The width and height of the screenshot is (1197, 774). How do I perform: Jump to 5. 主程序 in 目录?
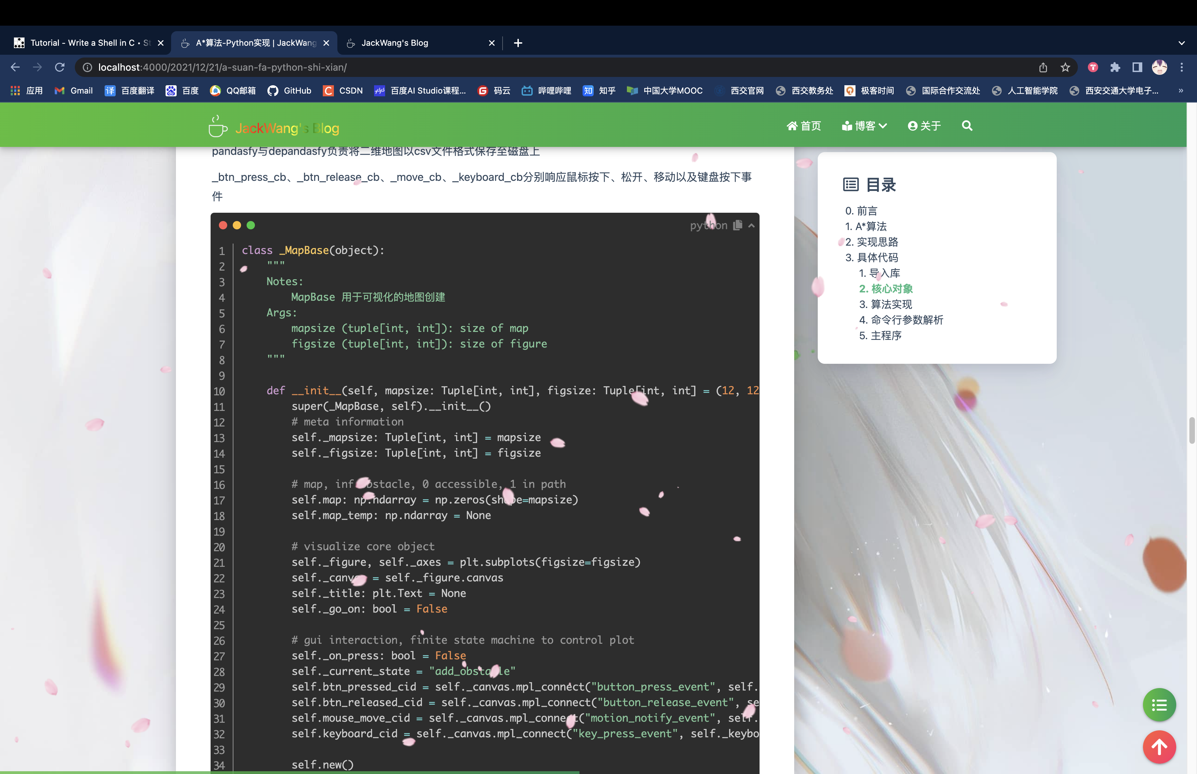pyautogui.click(x=880, y=335)
